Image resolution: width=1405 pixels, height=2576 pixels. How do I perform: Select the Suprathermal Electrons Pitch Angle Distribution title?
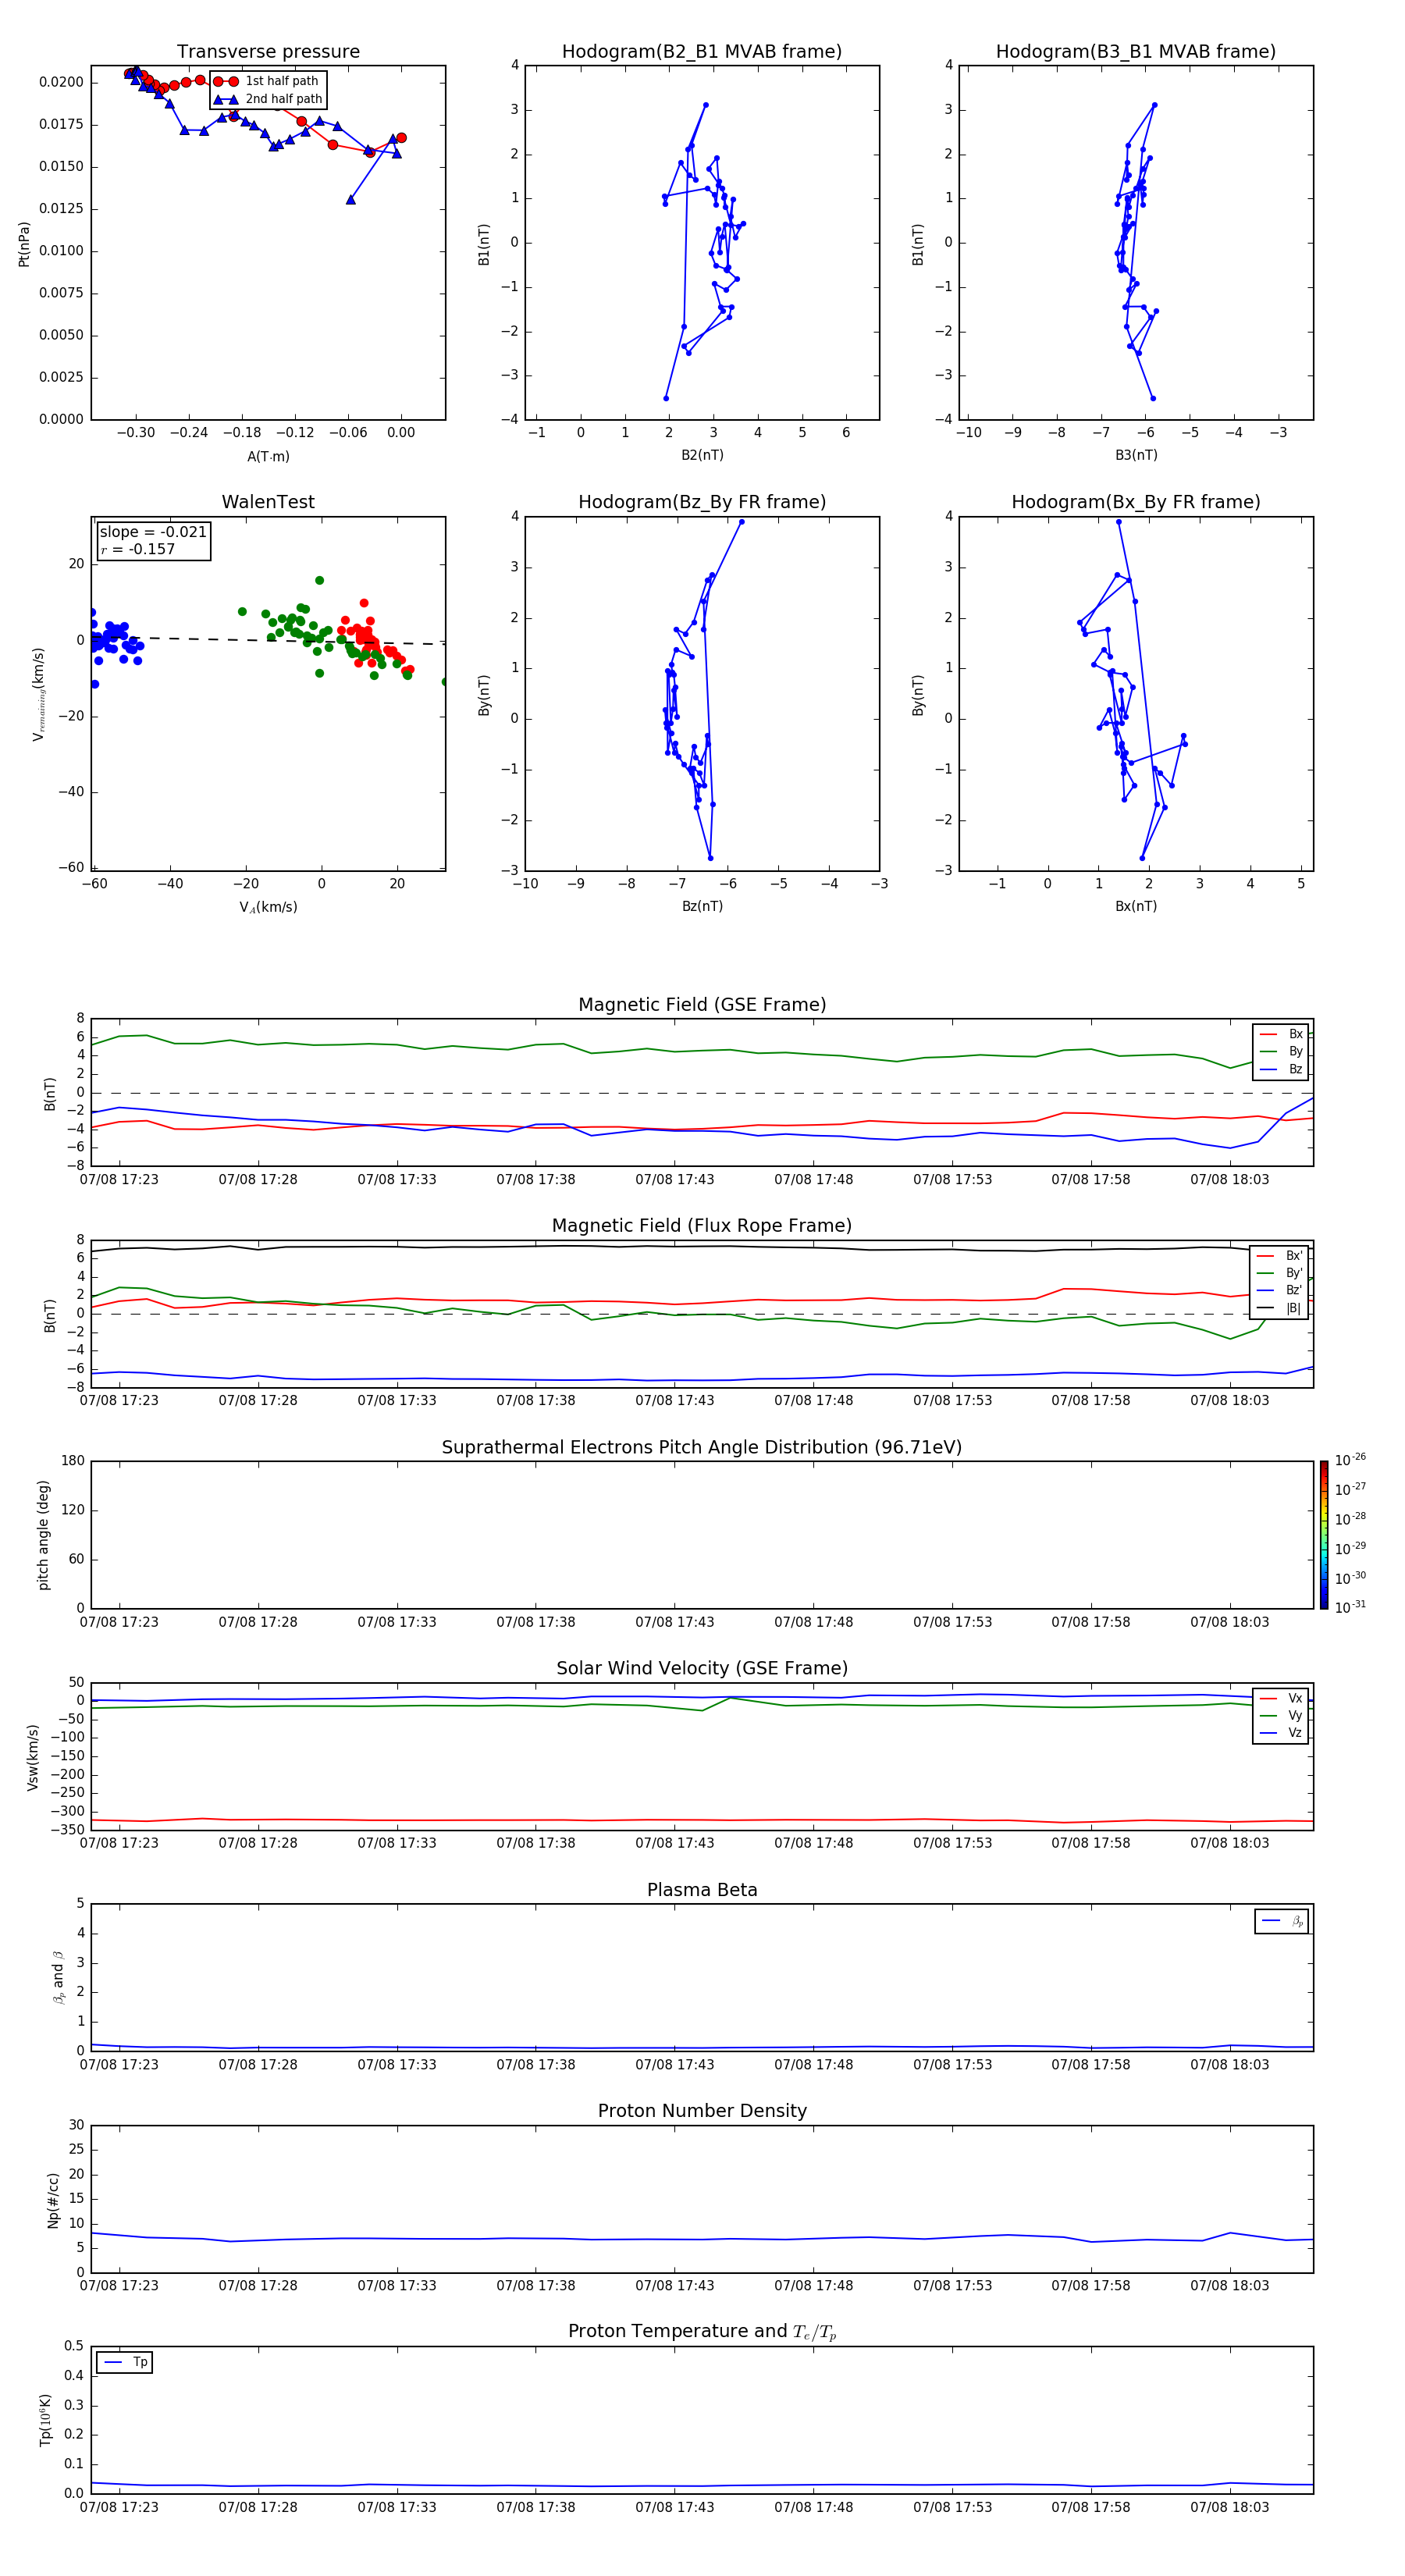click(x=702, y=1448)
